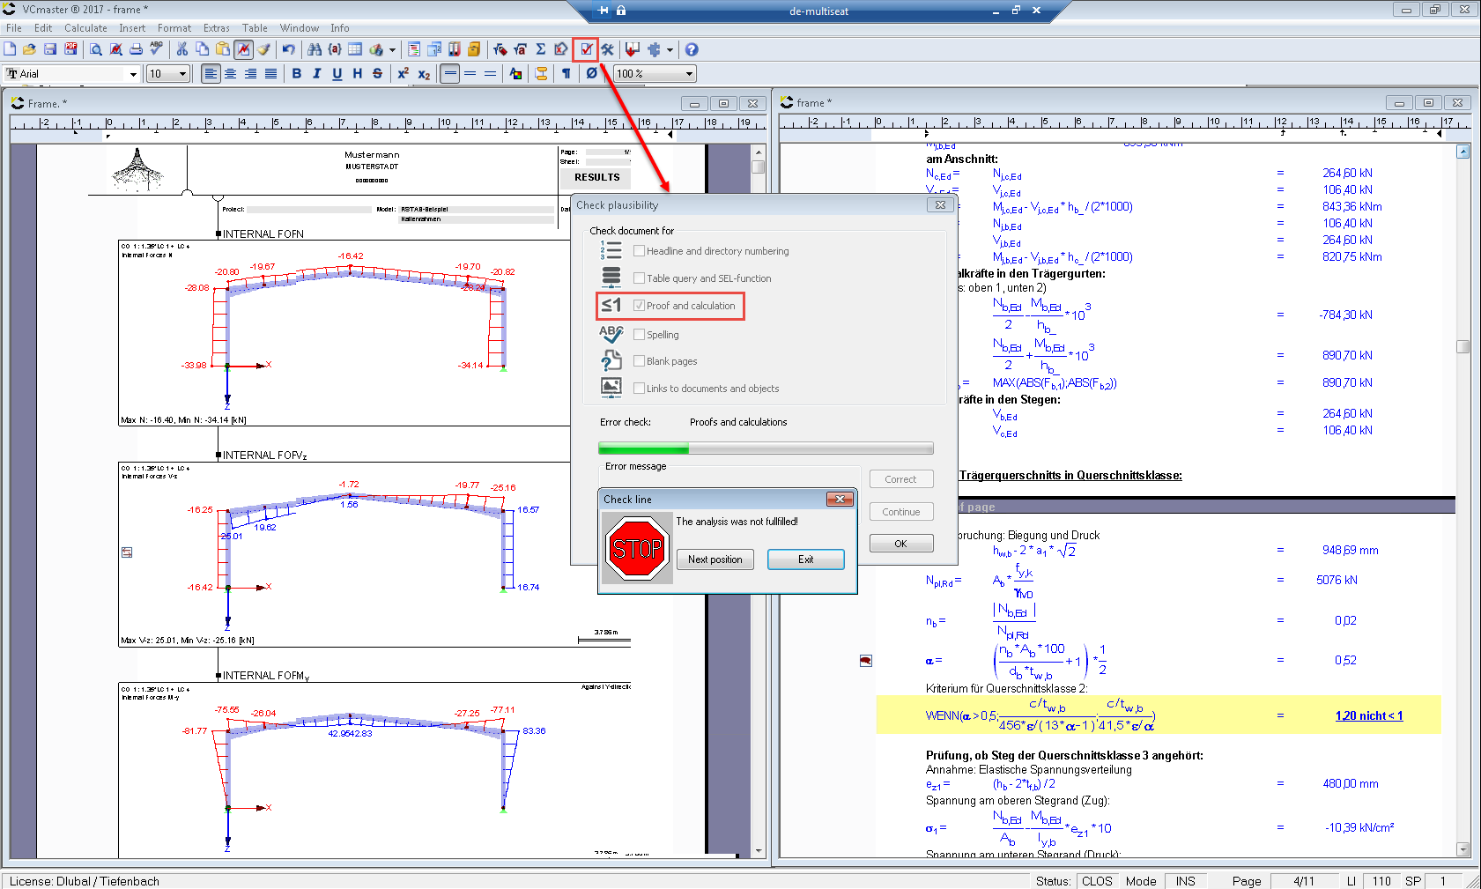Show paragraph marks with the pilcrow icon
This screenshot has height=889, width=1481.
(x=566, y=74)
